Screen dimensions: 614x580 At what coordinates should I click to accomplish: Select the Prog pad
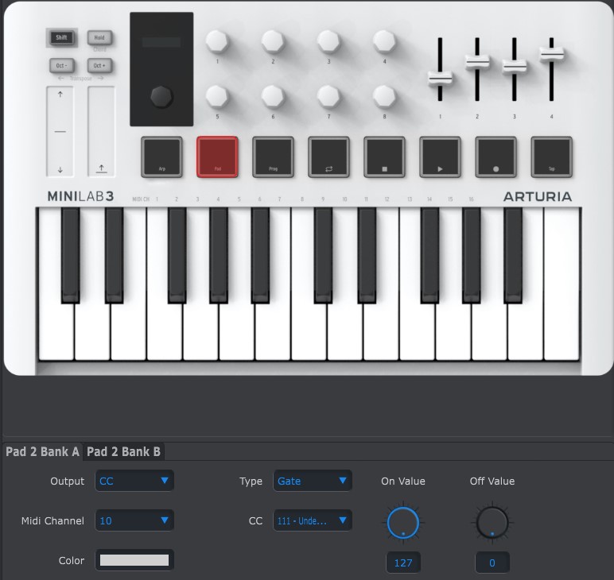click(x=273, y=157)
